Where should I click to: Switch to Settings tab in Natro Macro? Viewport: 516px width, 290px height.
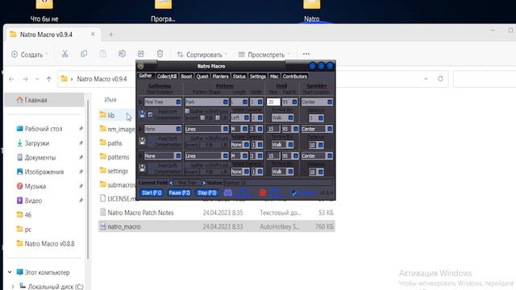257,77
